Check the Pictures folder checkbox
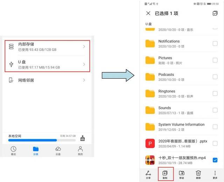Screen dimensions: 224x182 [x=215, y=60]
